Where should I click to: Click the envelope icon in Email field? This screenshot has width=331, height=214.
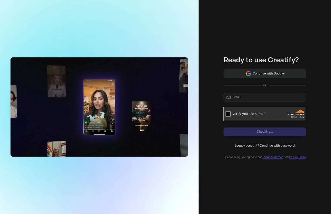tap(228, 97)
